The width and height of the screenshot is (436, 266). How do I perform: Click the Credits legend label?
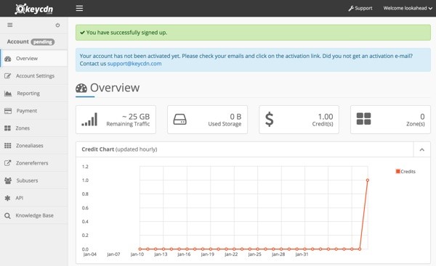pyautogui.click(x=408, y=172)
